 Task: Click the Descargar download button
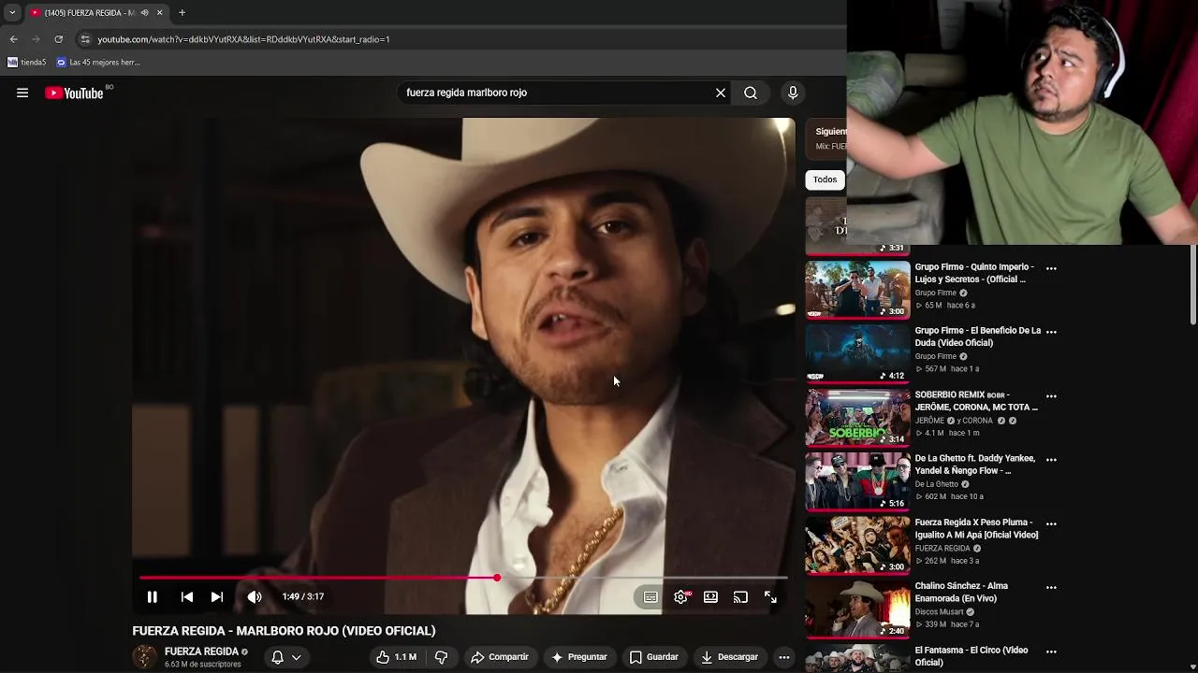click(x=729, y=657)
